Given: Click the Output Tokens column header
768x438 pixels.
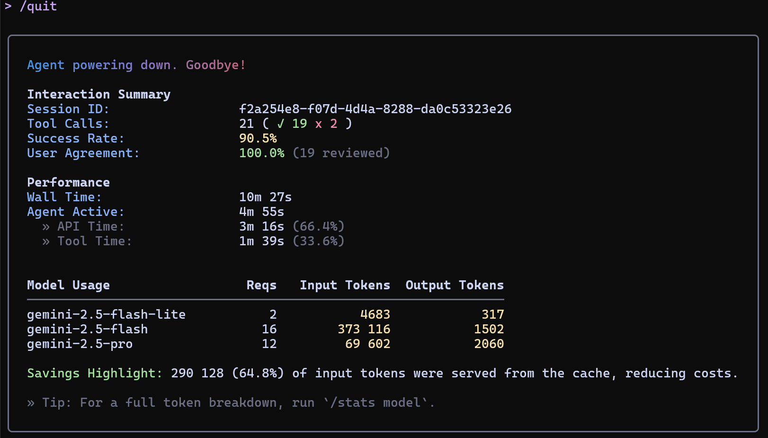Looking at the screenshot, I should [x=455, y=286].
